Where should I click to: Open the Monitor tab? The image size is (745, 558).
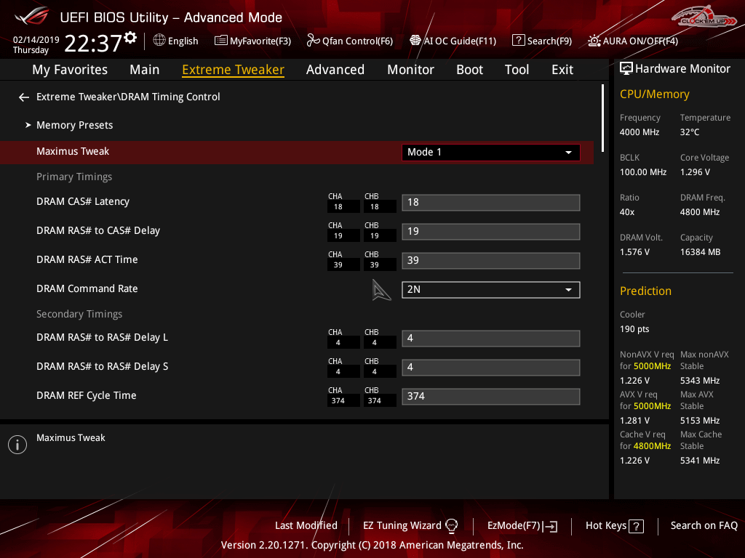pyautogui.click(x=410, y=70)
